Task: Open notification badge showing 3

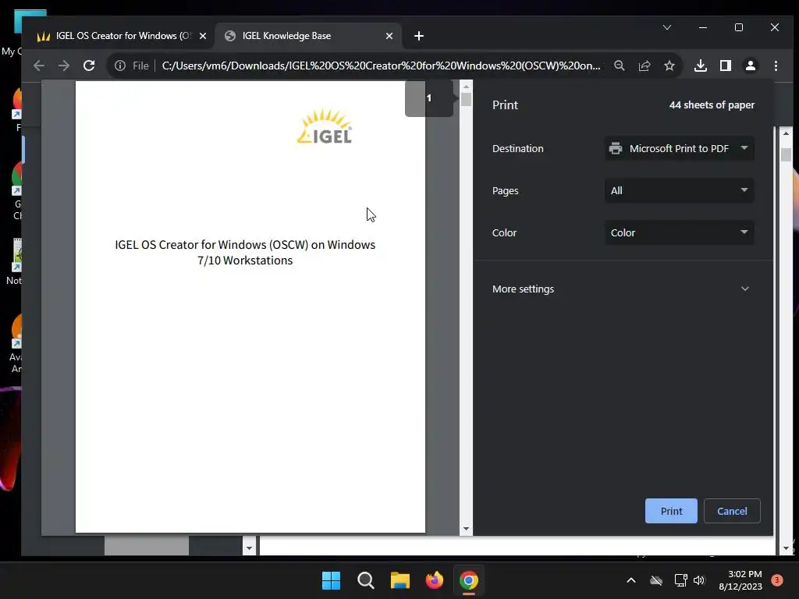Action: pyautogui.click(x=776, y=580)
